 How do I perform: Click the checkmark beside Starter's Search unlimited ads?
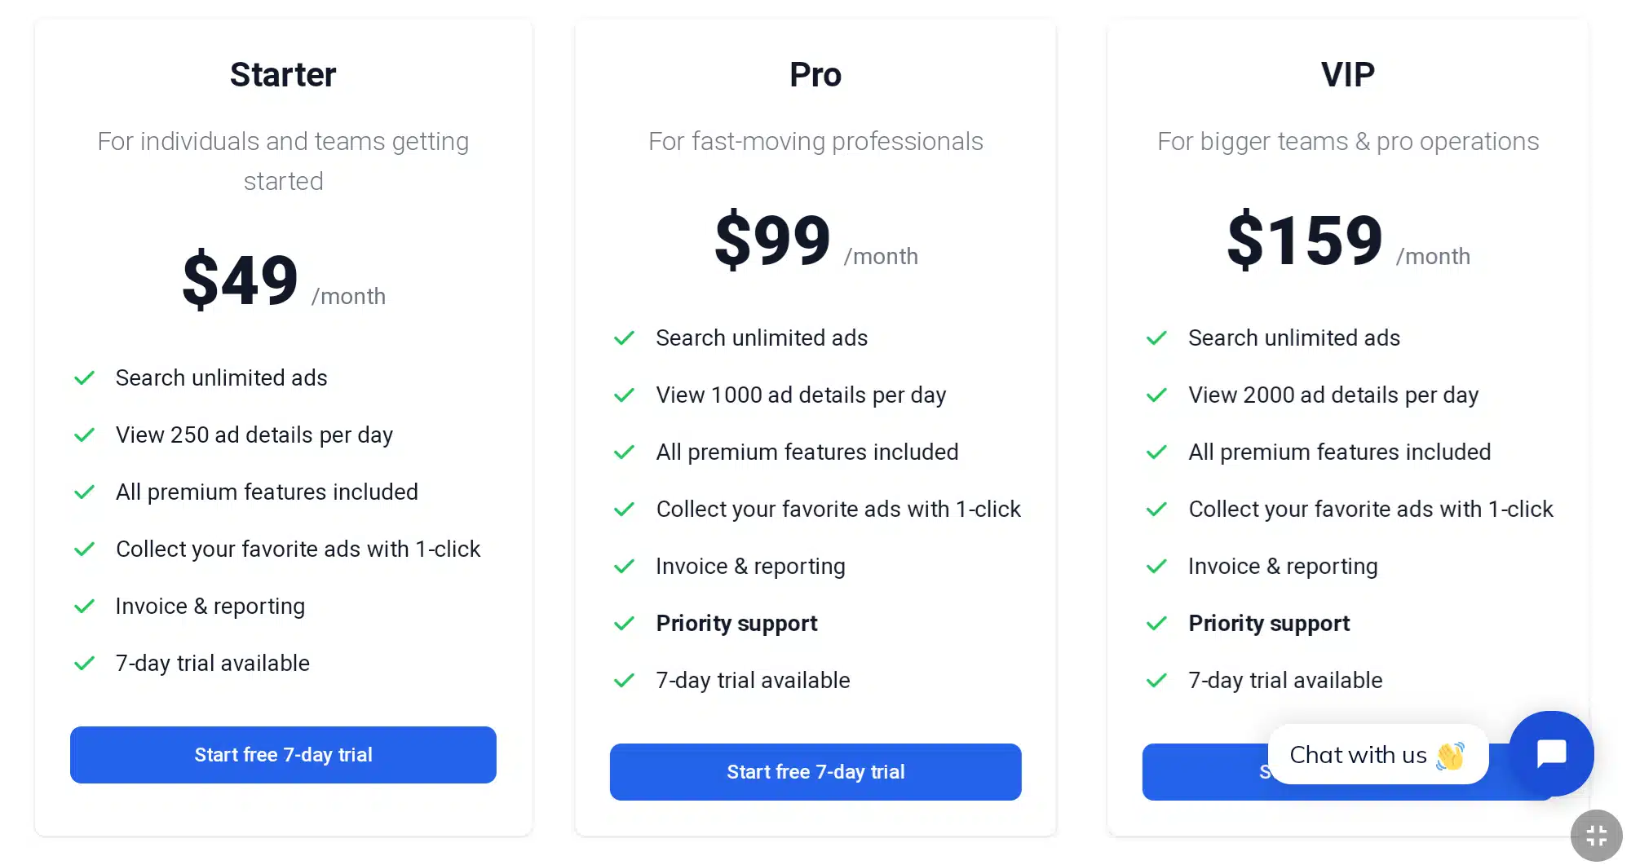[x=85, y=378]
